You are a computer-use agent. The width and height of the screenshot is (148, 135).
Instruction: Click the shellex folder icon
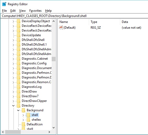pos(28,120)
